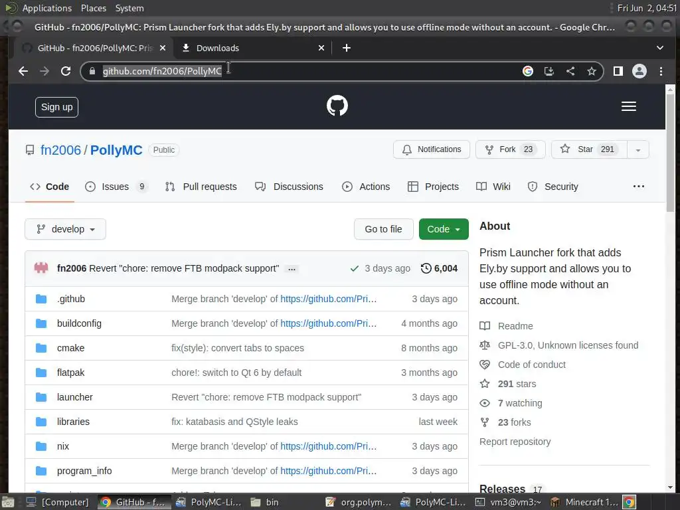Open the Pull requests tab

(x=201, y=187)
